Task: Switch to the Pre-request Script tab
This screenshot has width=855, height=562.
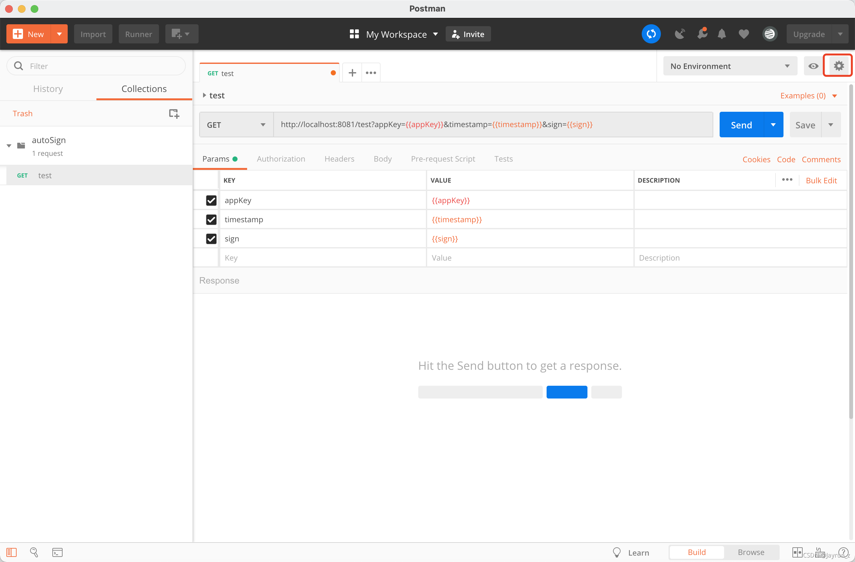Action: (x=443, y=159)
